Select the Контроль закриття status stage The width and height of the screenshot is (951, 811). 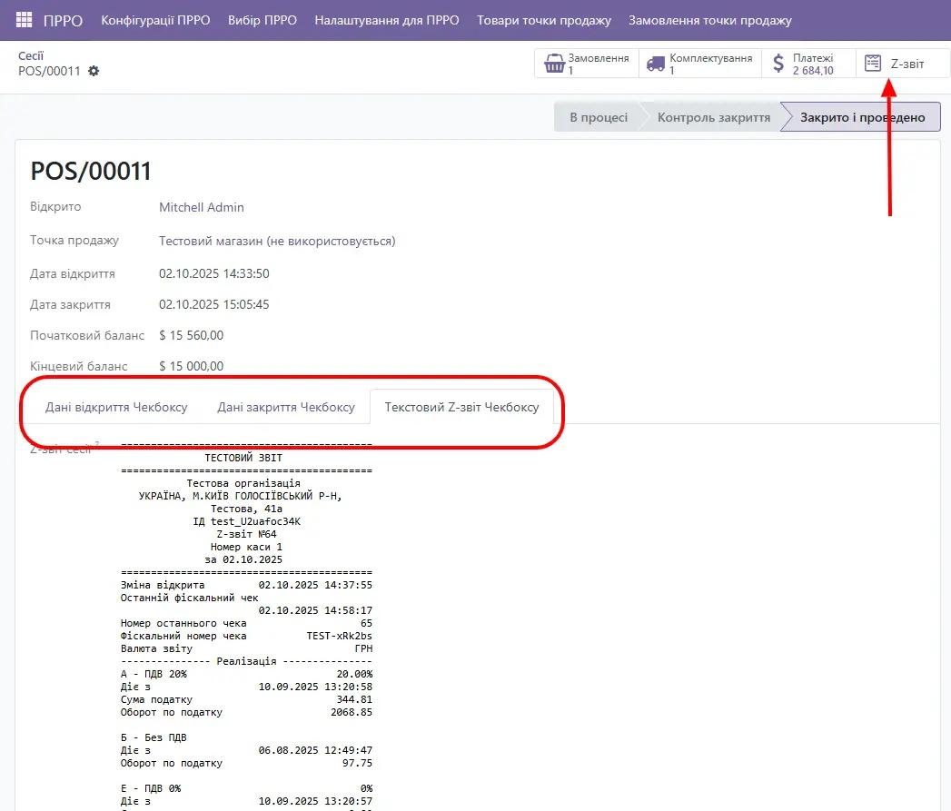click(713, 117)
